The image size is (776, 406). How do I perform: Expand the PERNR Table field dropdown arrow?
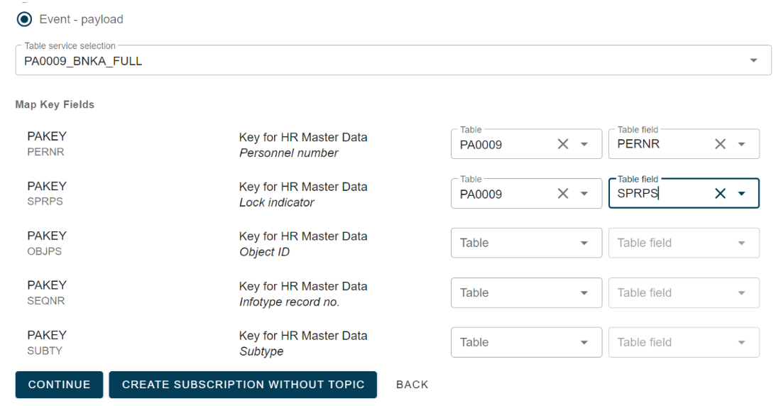pyautogui.click(x=741, y=144)
